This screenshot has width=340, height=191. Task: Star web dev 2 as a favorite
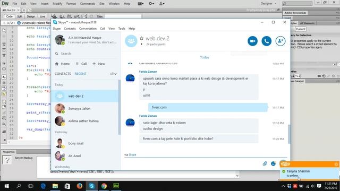[142, 38]
